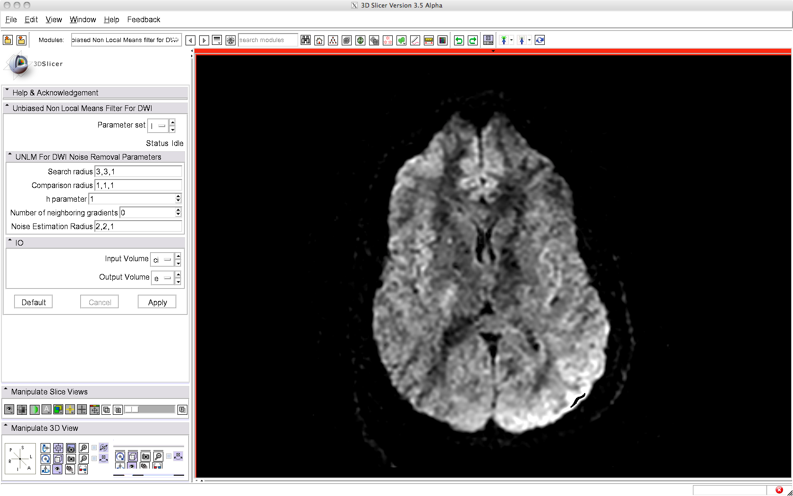Click binoculars search icon in toolbar

306,41
